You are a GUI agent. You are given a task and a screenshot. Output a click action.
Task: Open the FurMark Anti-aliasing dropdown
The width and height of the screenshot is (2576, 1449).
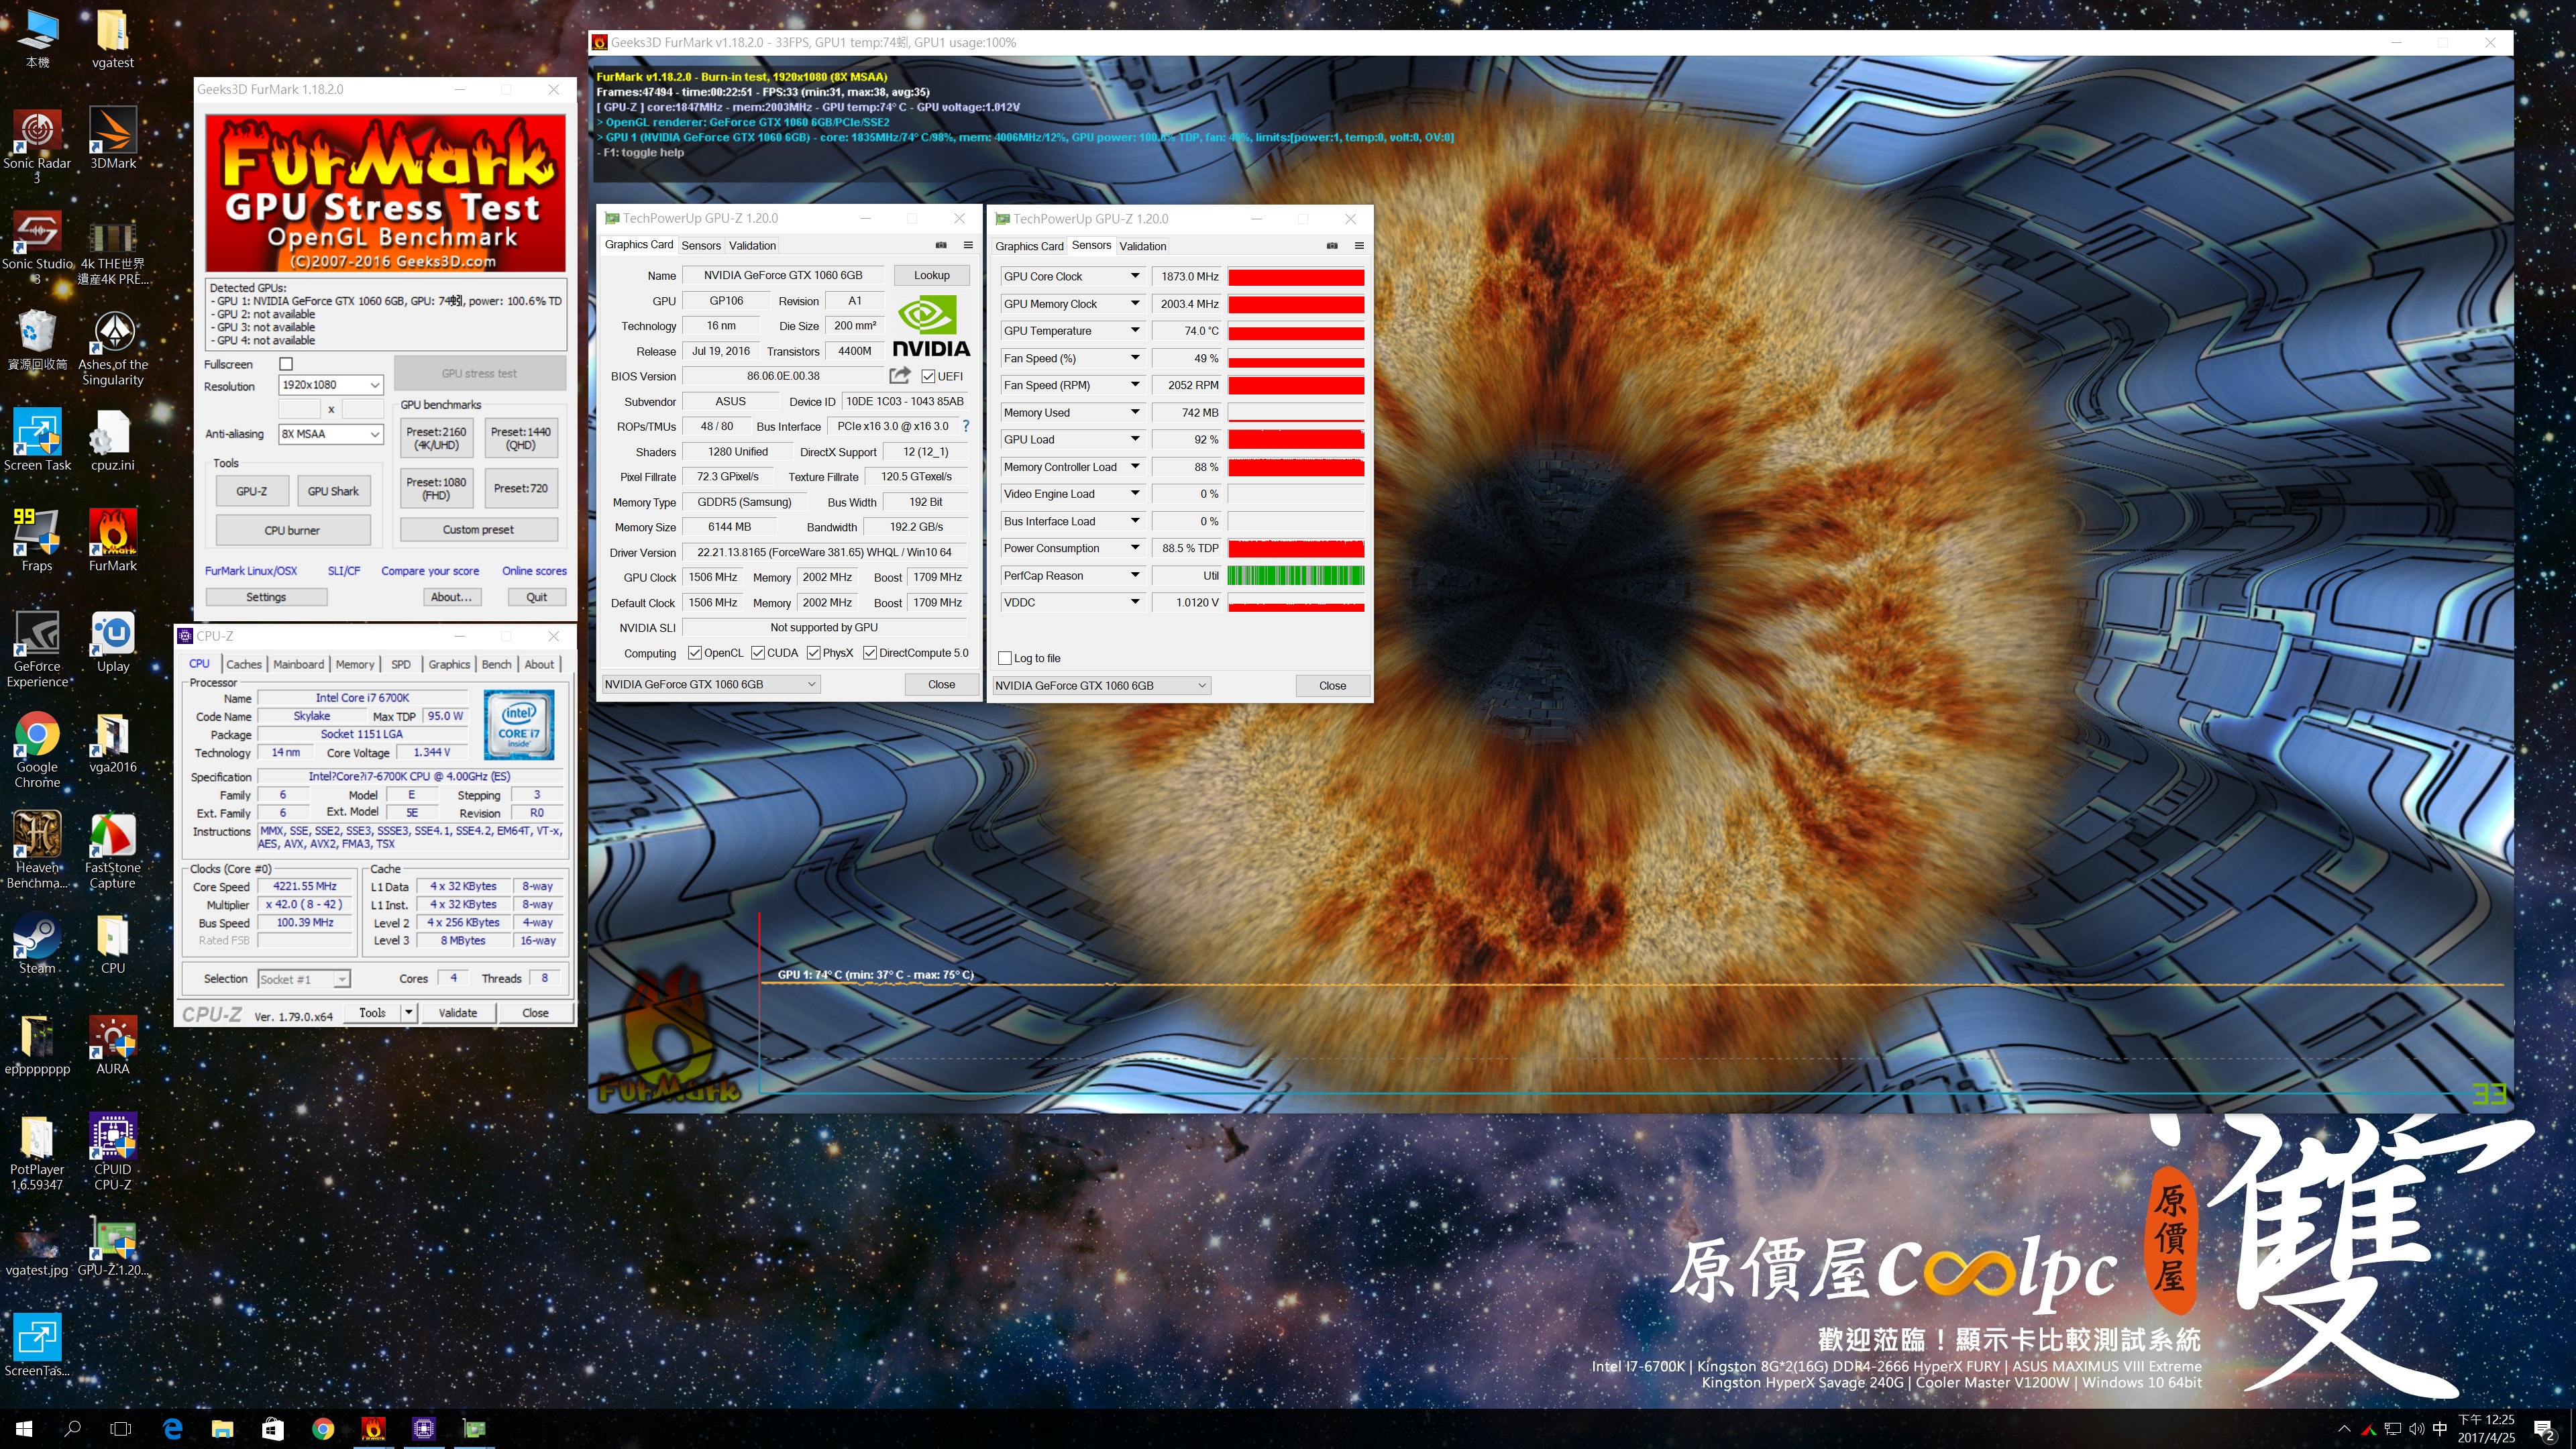[331, 434]
